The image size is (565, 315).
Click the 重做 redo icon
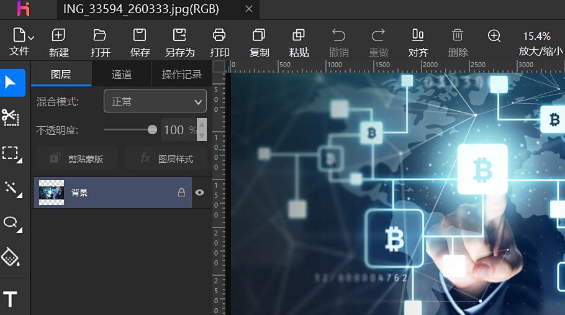pyautogui.click(x=378, y=35)
